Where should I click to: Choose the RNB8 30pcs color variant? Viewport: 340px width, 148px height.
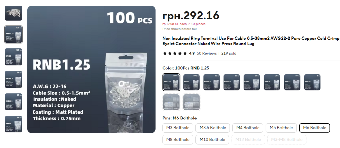tap(252, 82)
